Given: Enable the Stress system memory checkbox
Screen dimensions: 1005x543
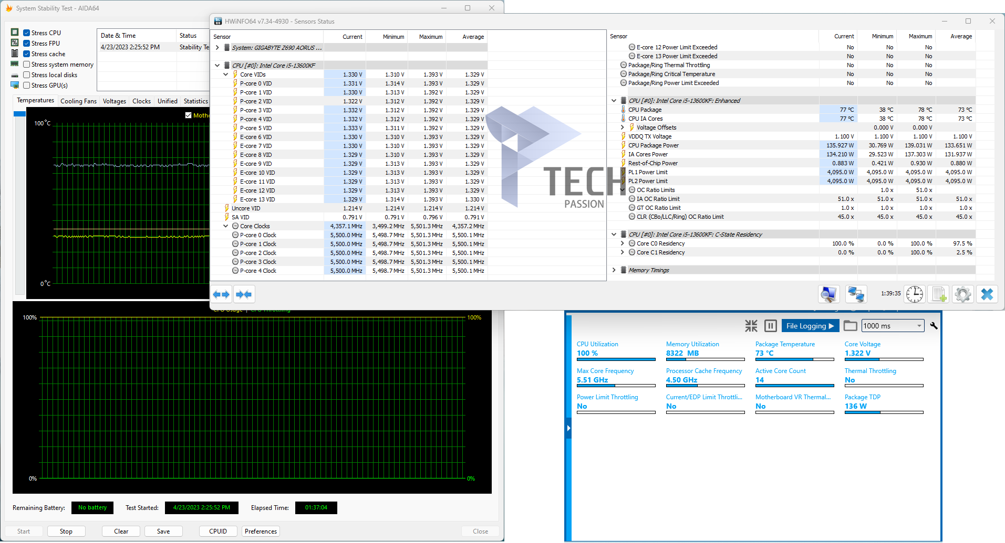Looking at the screenshot, I should click(x=27, y=65).
